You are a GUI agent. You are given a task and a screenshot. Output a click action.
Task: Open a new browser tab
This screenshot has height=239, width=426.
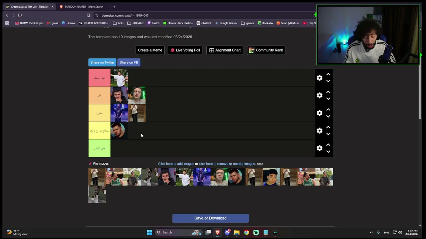pos(114,7)
